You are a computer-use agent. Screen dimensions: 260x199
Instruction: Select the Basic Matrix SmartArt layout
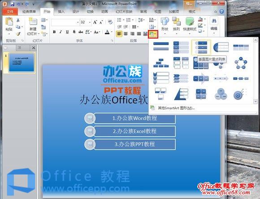[201, 94]
